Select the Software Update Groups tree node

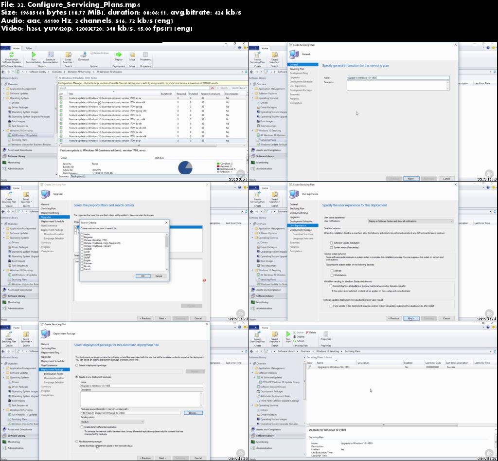271,387
